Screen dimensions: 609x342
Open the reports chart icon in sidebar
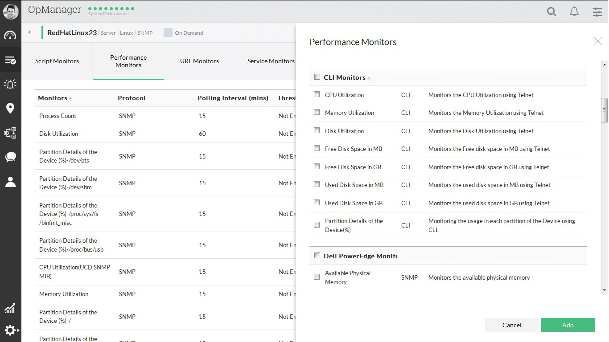(10, 308)
